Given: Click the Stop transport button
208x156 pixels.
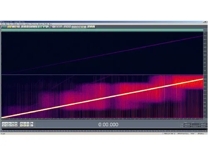Looking at the screenshot, I should pos(3,123).
